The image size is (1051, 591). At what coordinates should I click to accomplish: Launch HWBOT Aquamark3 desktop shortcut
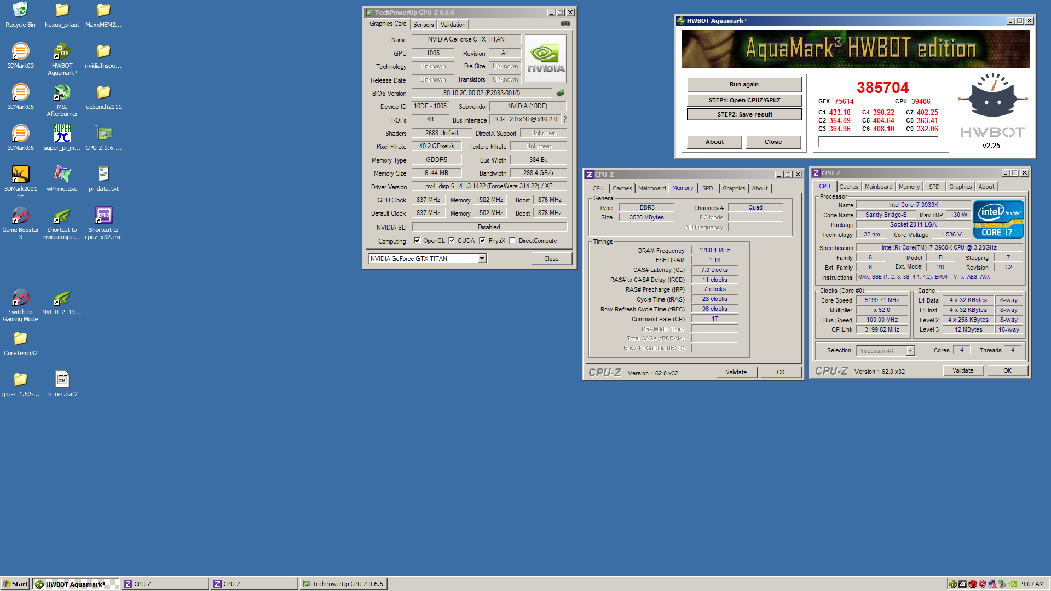tap(62, 59)
